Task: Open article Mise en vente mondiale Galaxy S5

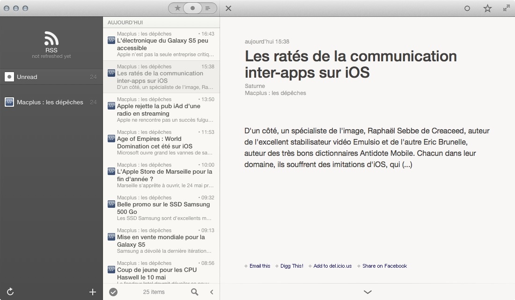Action: coord(161,241)
